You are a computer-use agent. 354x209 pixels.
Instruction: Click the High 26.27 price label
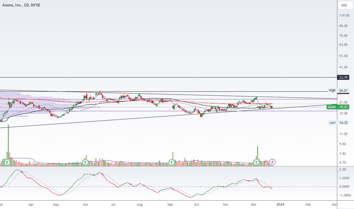pyautogui.click(x=338, y=90)
